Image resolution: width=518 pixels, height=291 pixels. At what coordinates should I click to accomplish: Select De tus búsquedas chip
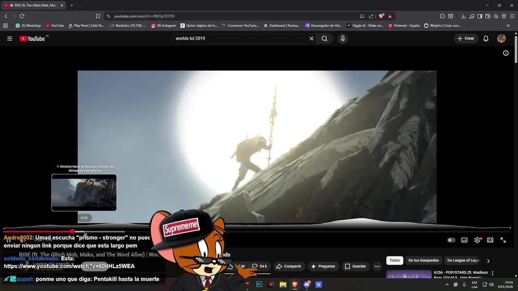(x=423, y=261)
